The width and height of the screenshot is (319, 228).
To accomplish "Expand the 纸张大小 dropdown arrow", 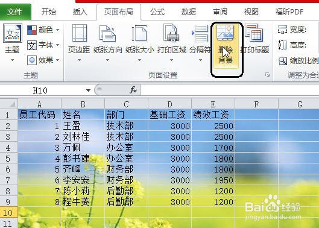I will click(139, 60).
